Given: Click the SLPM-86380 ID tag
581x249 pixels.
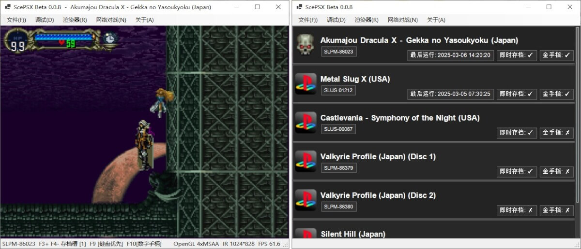Looking at the screenshot, I should coord(339,207).
